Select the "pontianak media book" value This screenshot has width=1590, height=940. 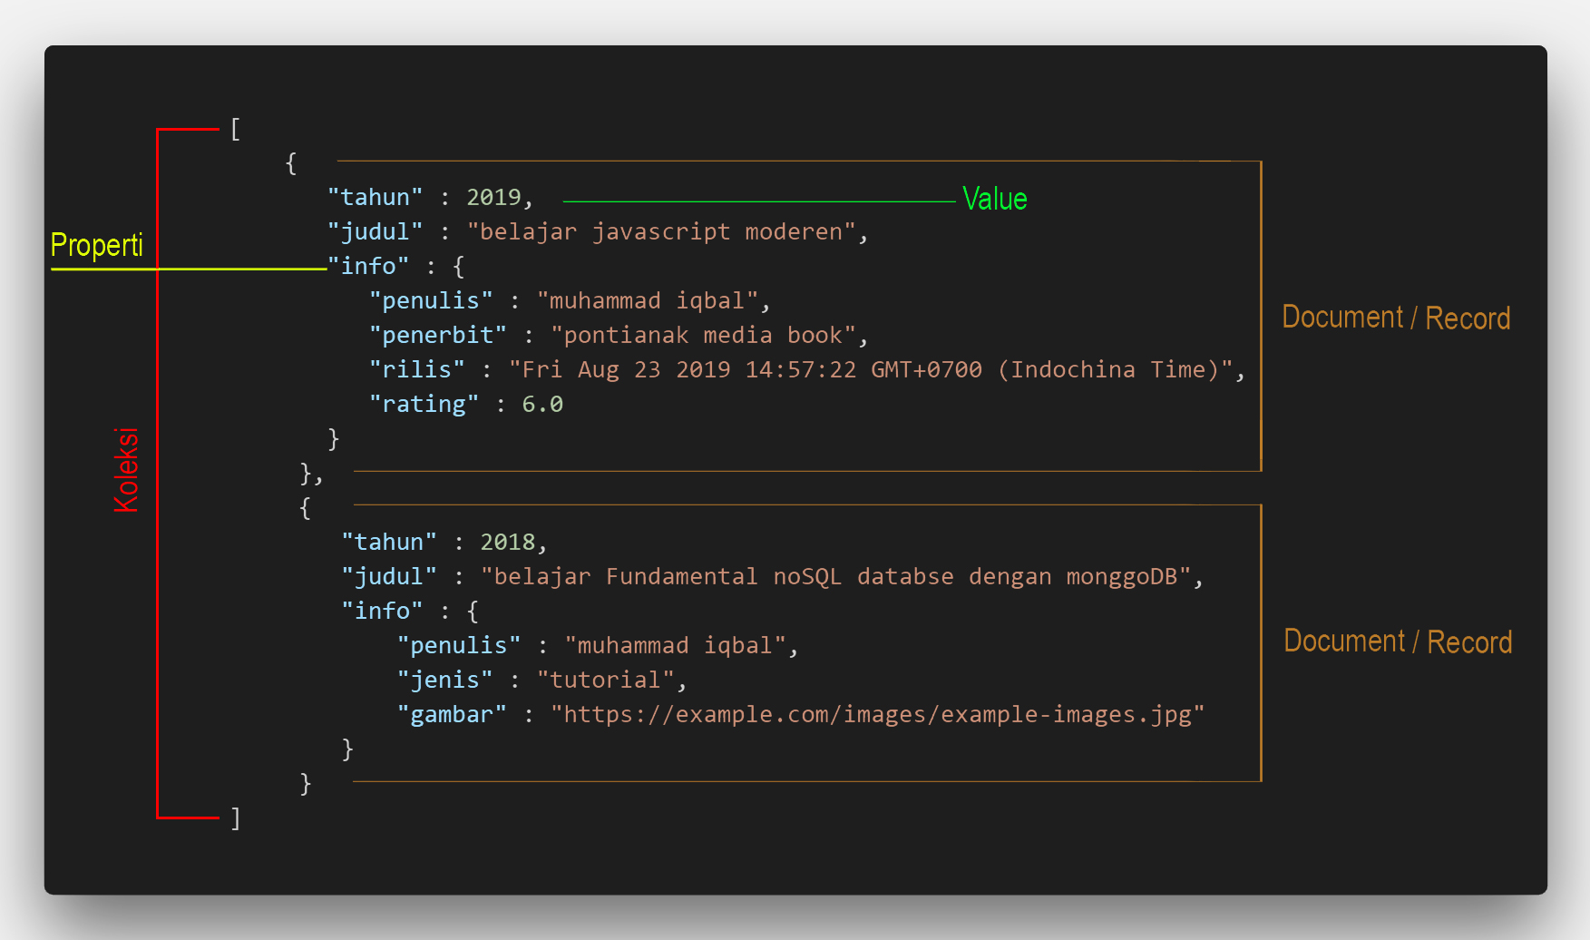703,336
